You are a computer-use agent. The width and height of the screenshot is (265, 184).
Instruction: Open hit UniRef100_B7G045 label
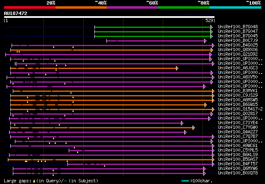(238, 36)
